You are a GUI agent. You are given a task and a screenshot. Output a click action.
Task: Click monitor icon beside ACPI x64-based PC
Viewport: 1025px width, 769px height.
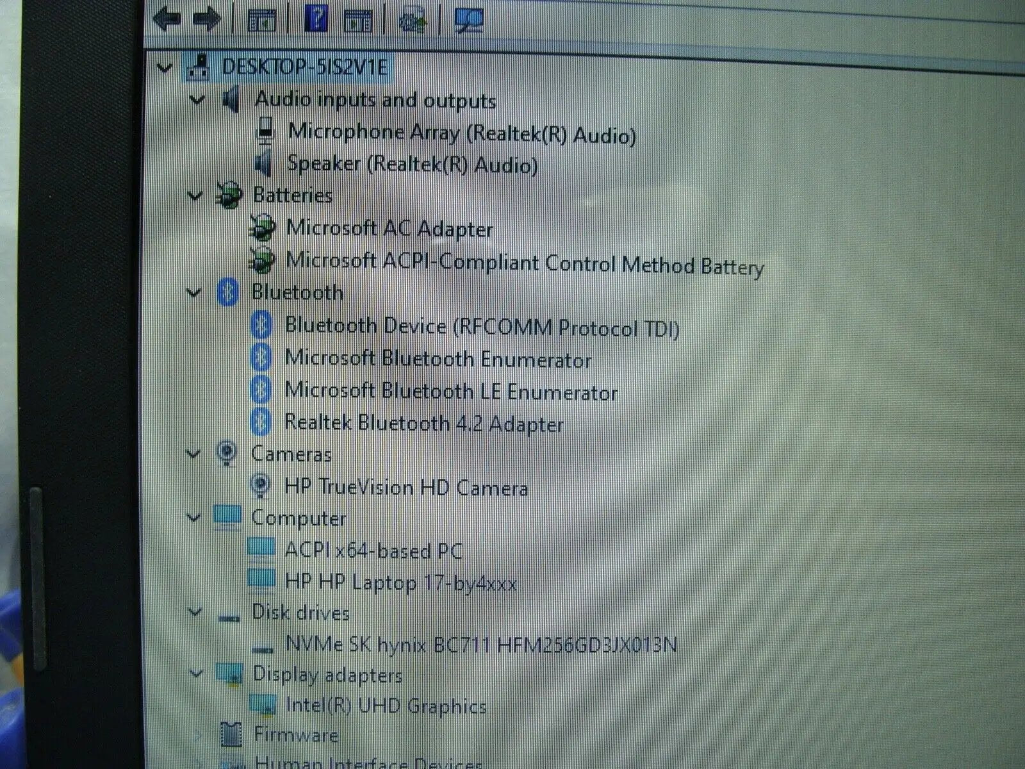coord(261,548)
